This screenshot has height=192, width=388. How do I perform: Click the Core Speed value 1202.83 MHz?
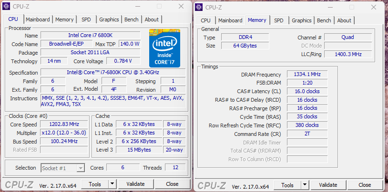(64, 124)
